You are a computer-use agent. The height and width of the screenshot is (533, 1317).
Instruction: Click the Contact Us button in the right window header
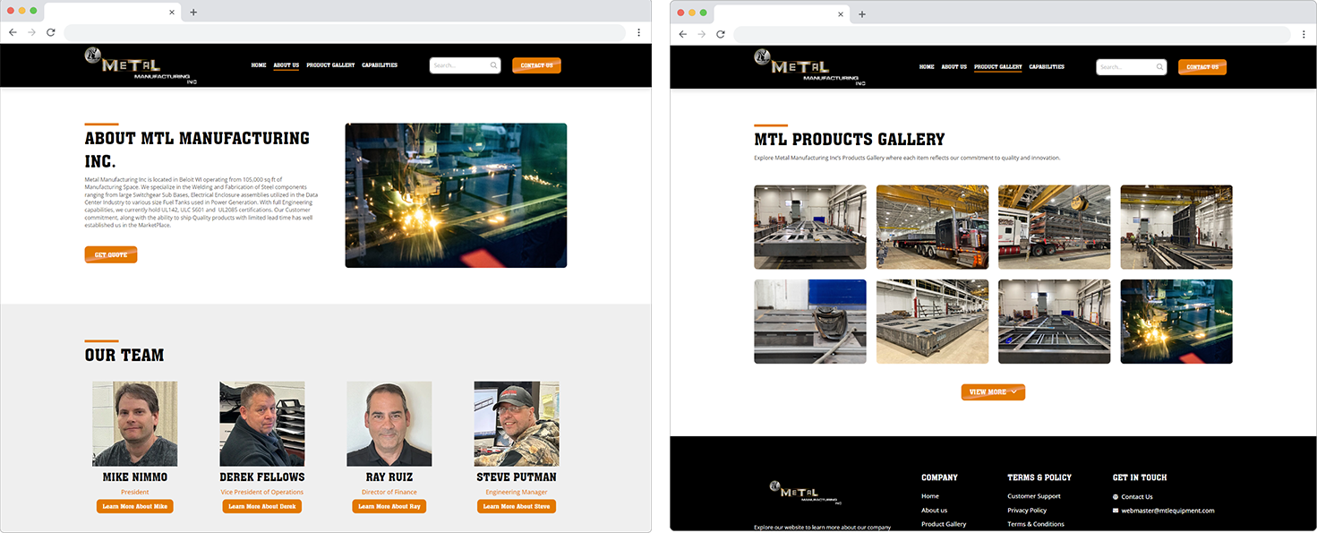click(1202, 67)
